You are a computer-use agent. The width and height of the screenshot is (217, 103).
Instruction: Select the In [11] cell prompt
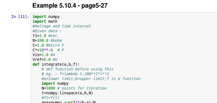20,17
